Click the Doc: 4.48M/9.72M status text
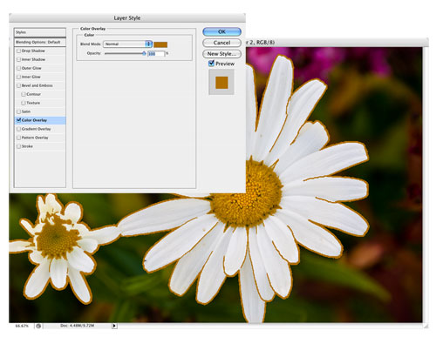The image size is (436, 337). (78, 326)
